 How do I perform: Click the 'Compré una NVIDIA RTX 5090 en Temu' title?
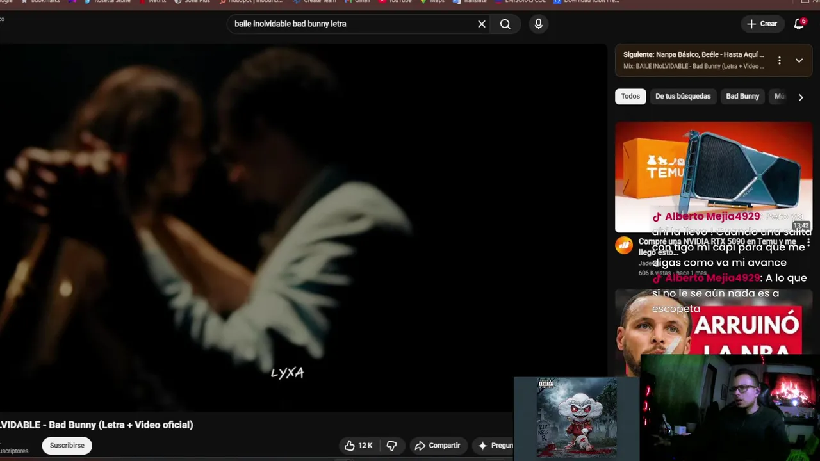(x=717, y=247)
